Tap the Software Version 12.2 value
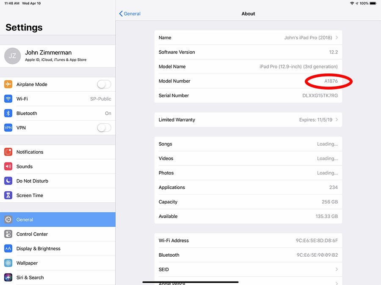Viewport: 381px width, 285px height. 333,52
